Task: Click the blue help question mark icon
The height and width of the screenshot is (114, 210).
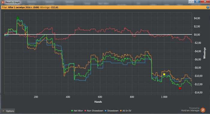Action: point(208,7)
